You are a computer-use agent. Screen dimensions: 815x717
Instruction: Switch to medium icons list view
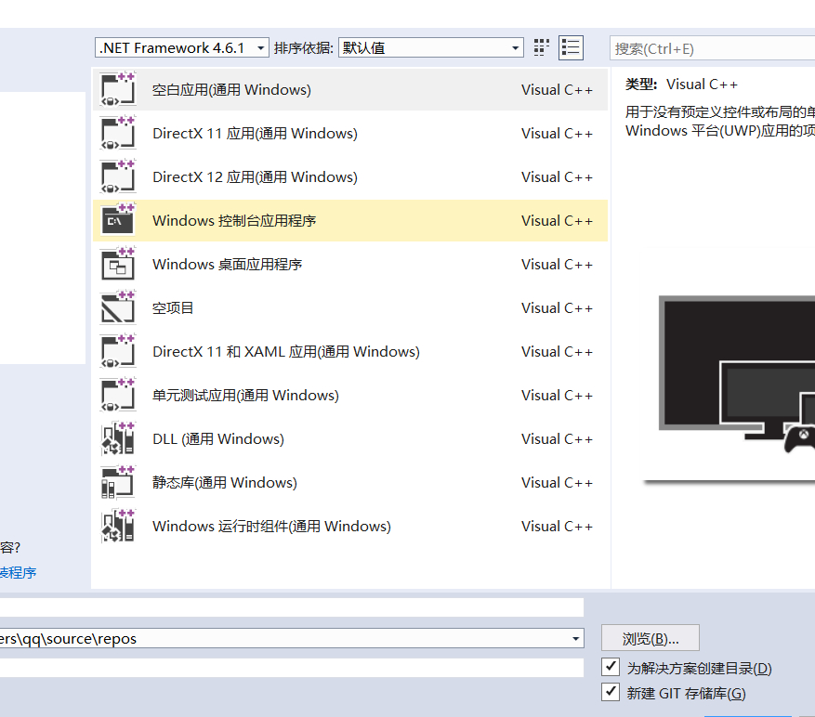coord(571,47)
